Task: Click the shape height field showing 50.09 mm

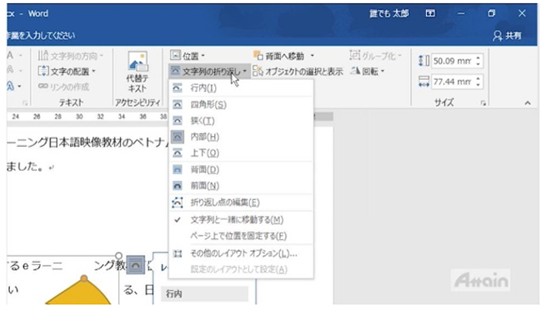Action: tap(453, 61)
